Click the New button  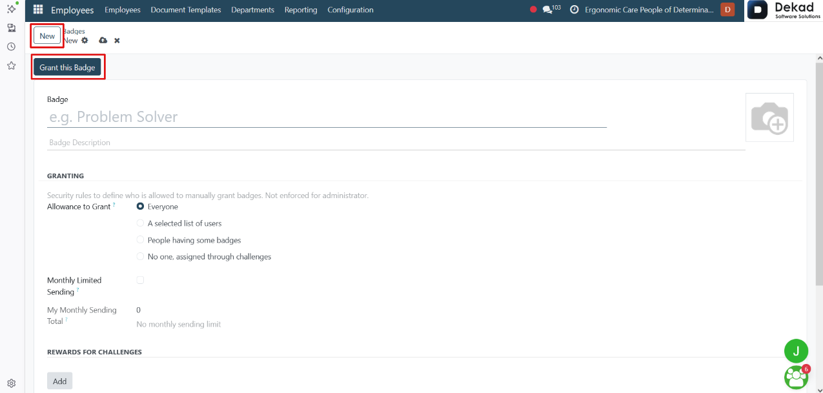click(x=47, y=35)
